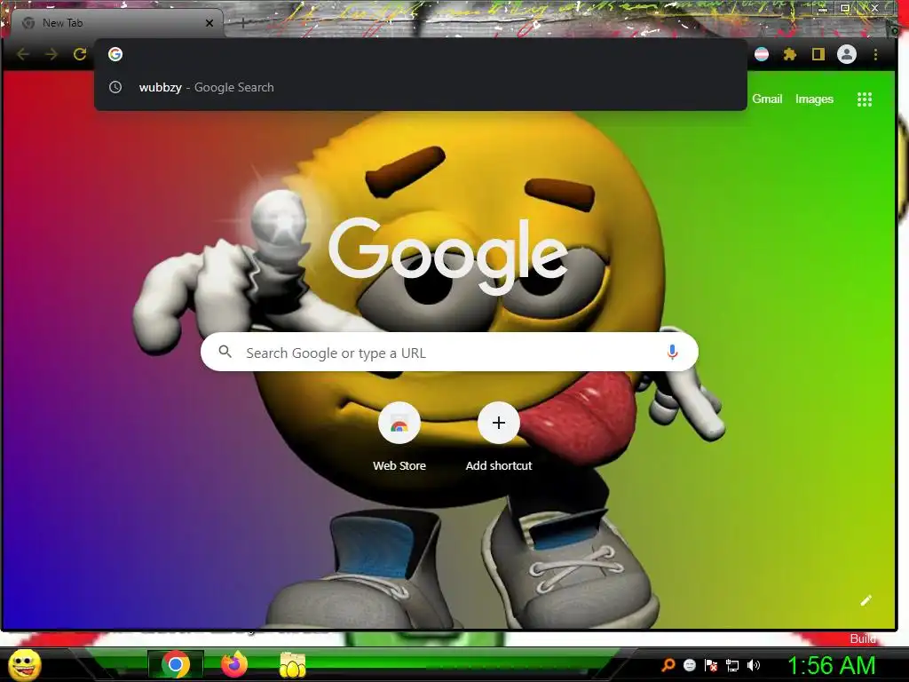
Task: Open the file explorer folder in the taskbar
Action: pyautogui.click(x=293, y=665)
